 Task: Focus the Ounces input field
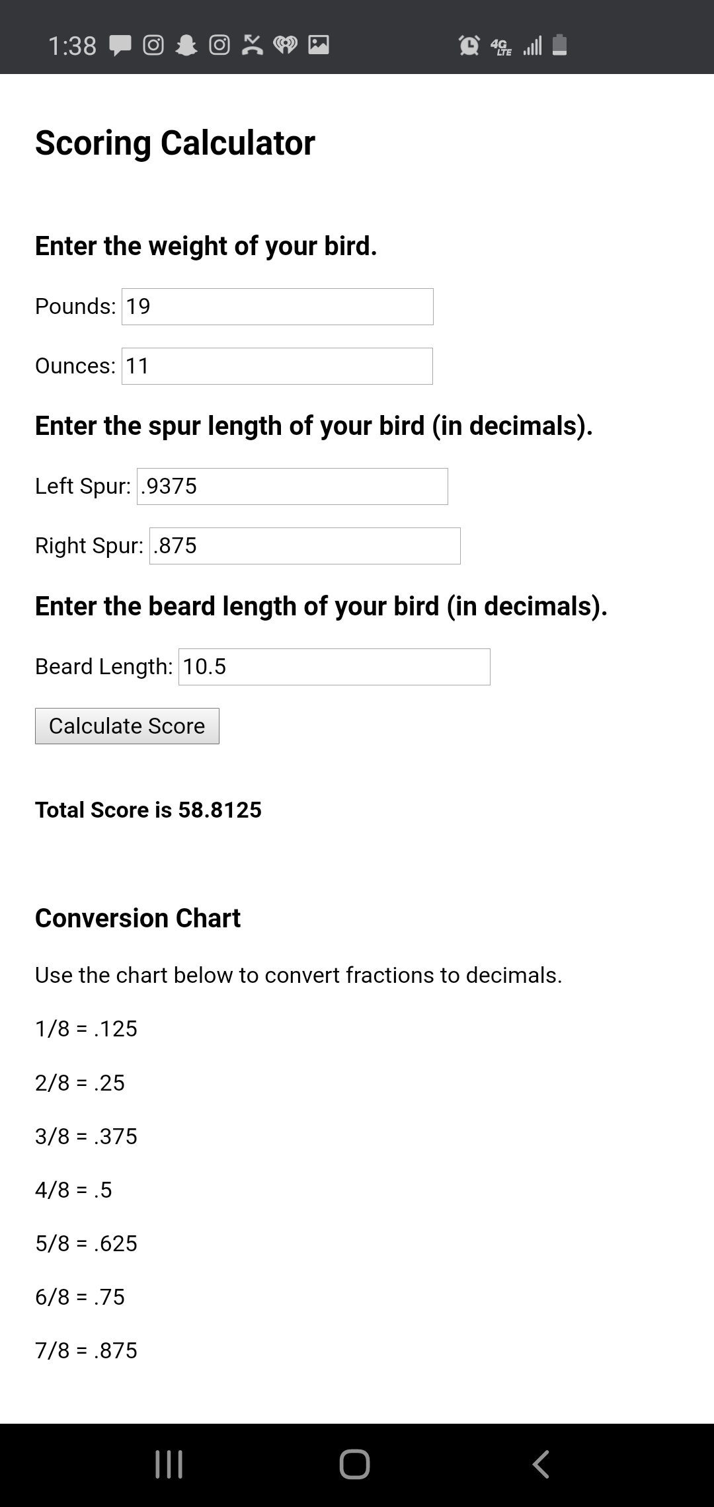tap(277, 366)
